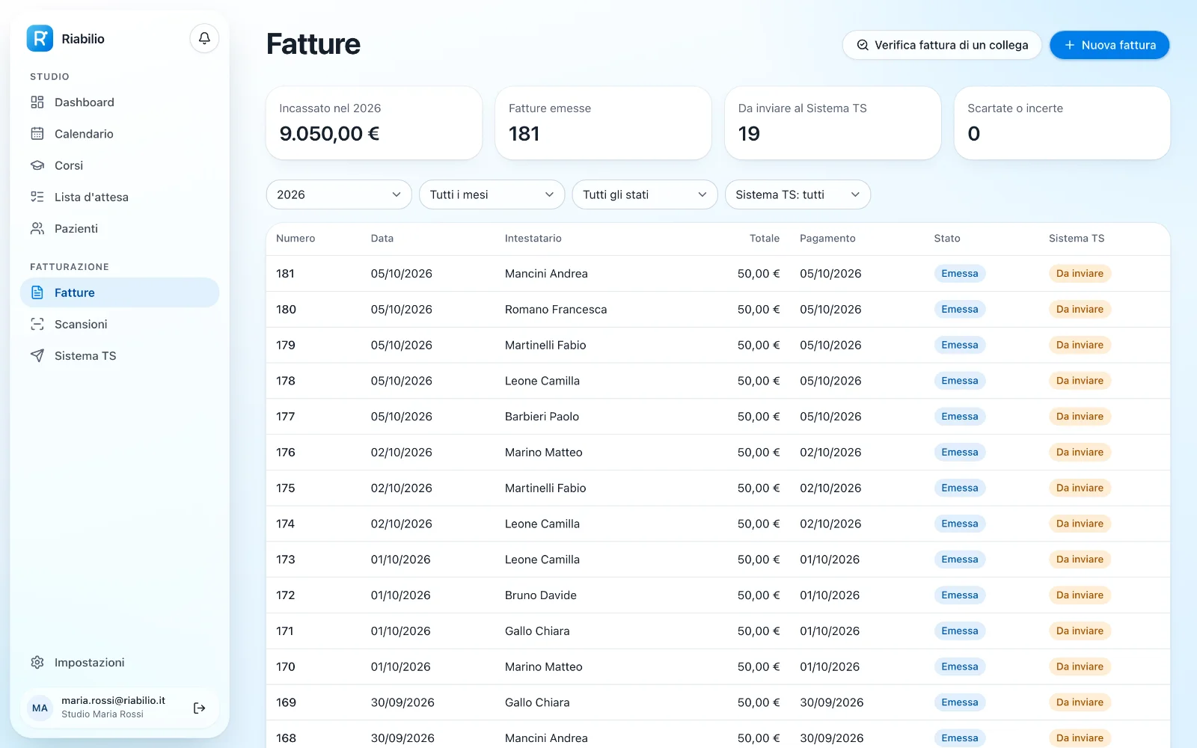Open invoice 180 for Romano Francesca
Image resolution: width=1197 pixels, height=748 pixels.
(718, 310)
